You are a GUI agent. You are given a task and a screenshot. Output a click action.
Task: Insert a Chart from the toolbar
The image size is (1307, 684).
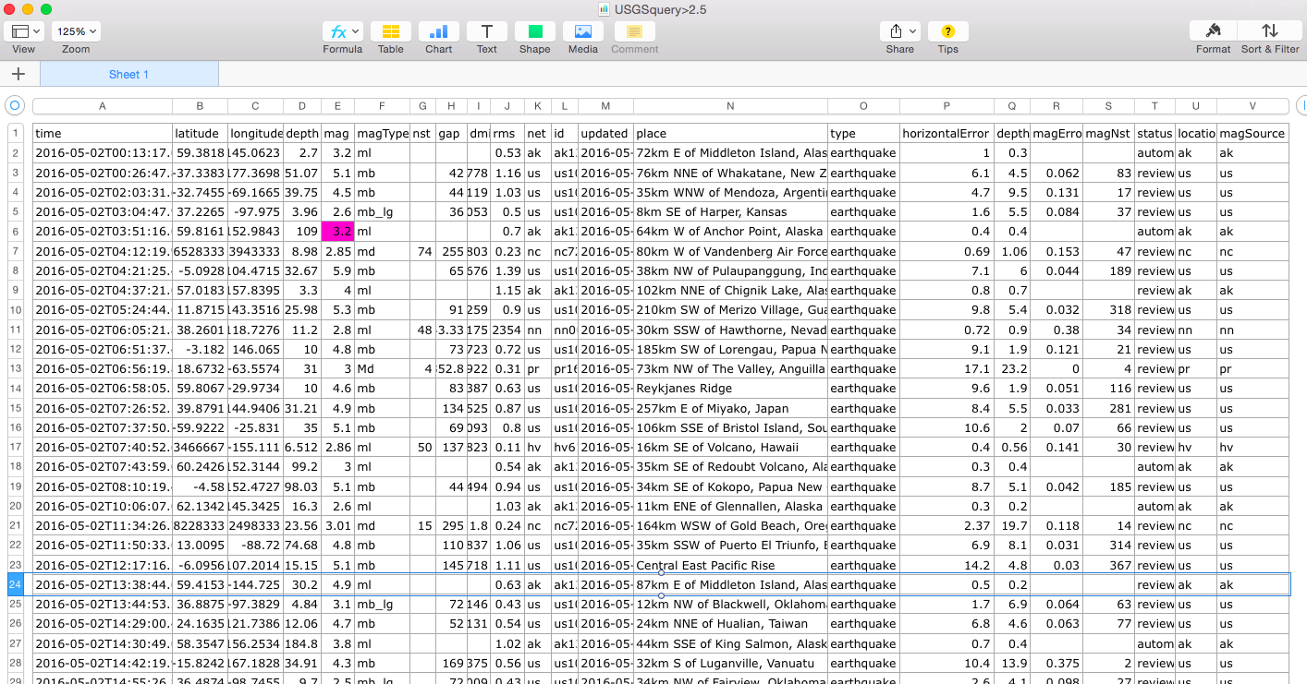tap(439, 31)
